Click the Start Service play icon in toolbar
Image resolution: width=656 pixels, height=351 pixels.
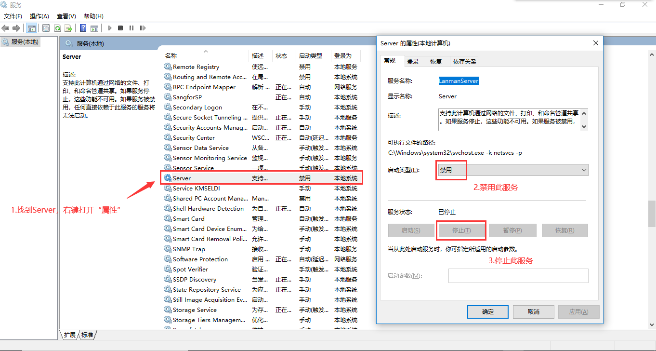pos(110,28)
